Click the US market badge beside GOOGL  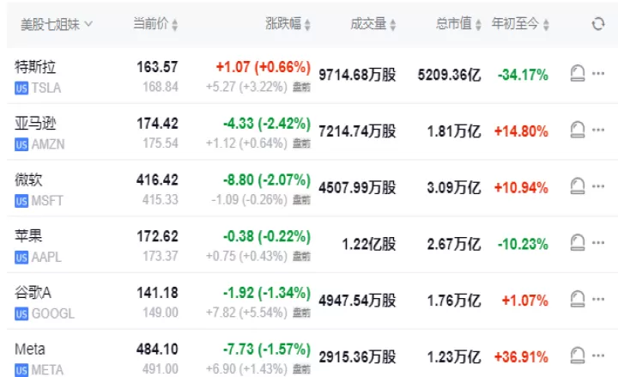(x=21, y=313)
